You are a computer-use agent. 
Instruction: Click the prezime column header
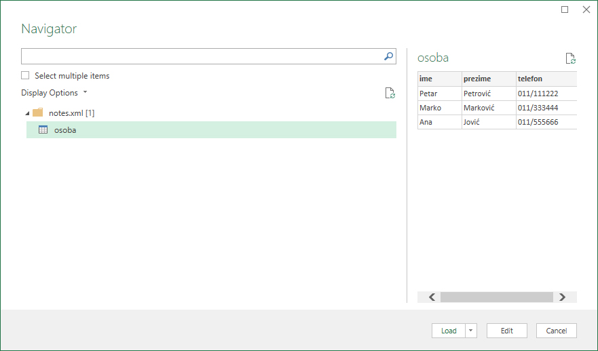pos(477,79)
